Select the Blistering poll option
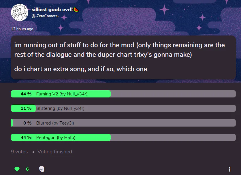 coord(123,108)
